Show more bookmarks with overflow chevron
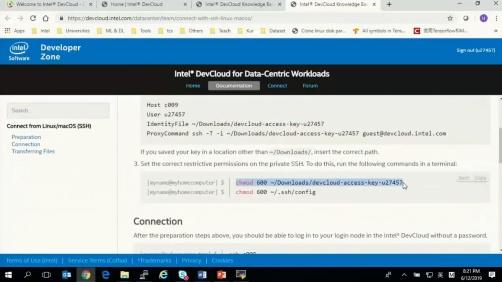Viewport: 502px width, 282px height. point(496,31)
